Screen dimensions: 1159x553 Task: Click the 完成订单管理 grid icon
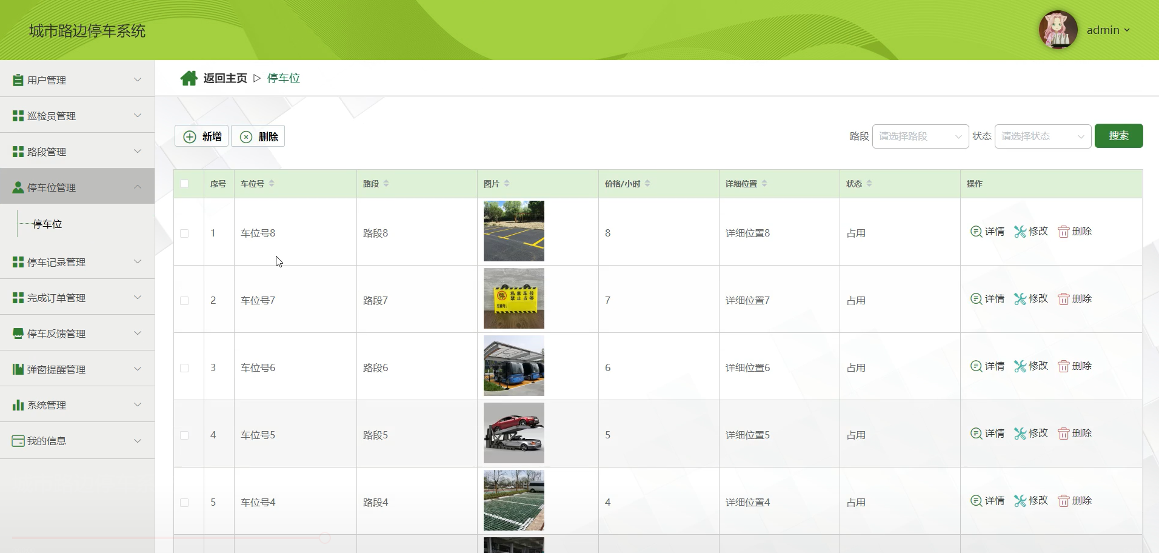tap(18, 298)
